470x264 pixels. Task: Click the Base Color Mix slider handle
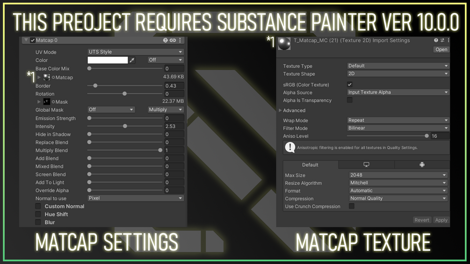pyautogui.click(x=89, y=68)
